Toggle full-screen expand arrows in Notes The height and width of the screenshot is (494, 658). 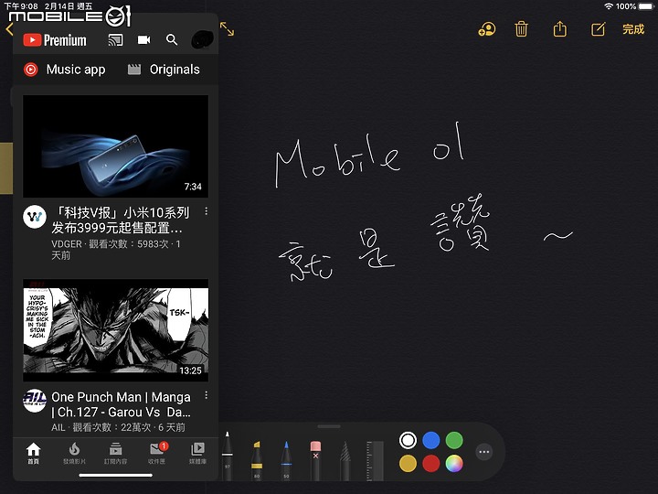[x=227, y=29]
